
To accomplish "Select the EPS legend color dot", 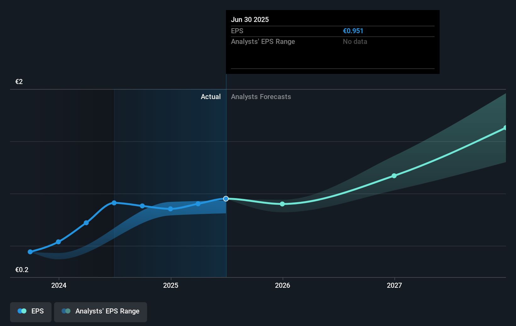I will 21,311.
